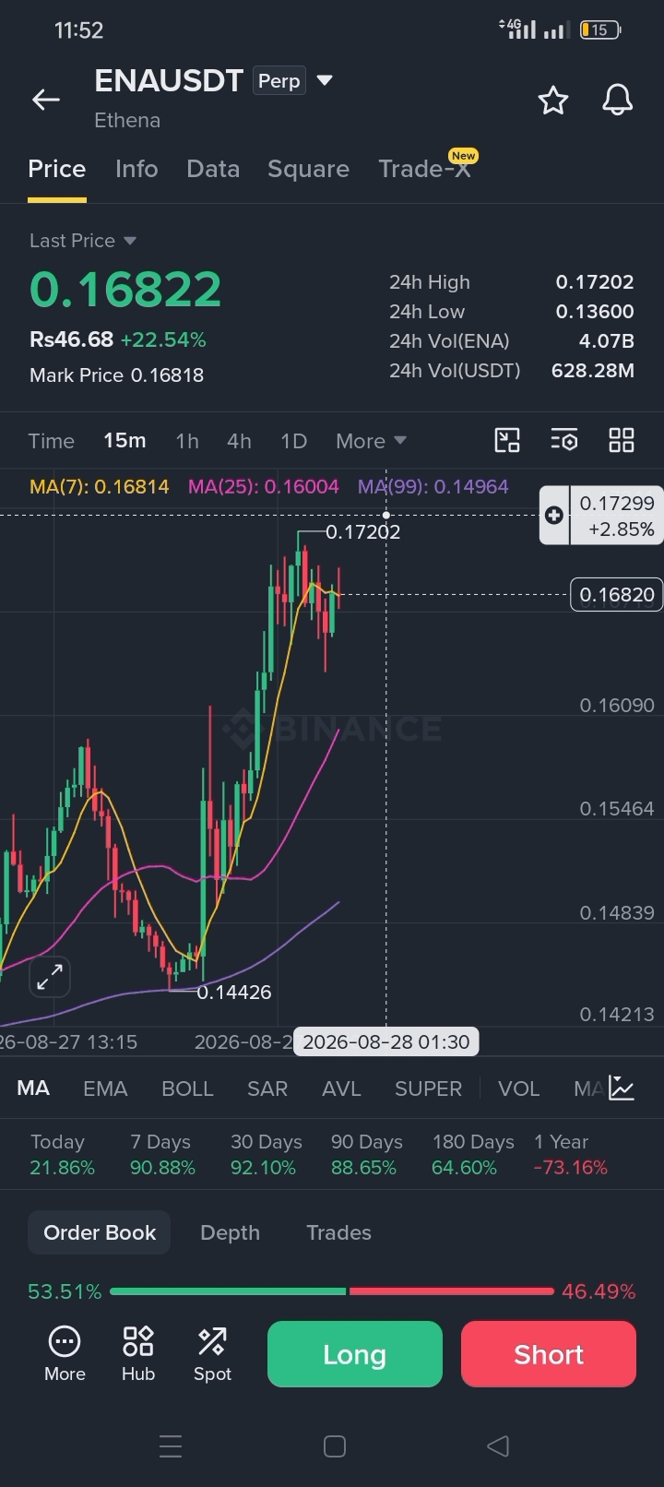The width and height of the screenshot is (664, 1487).
Task: Tap 1 Year -73.16% performance
Action: (x=571, y=1155)
